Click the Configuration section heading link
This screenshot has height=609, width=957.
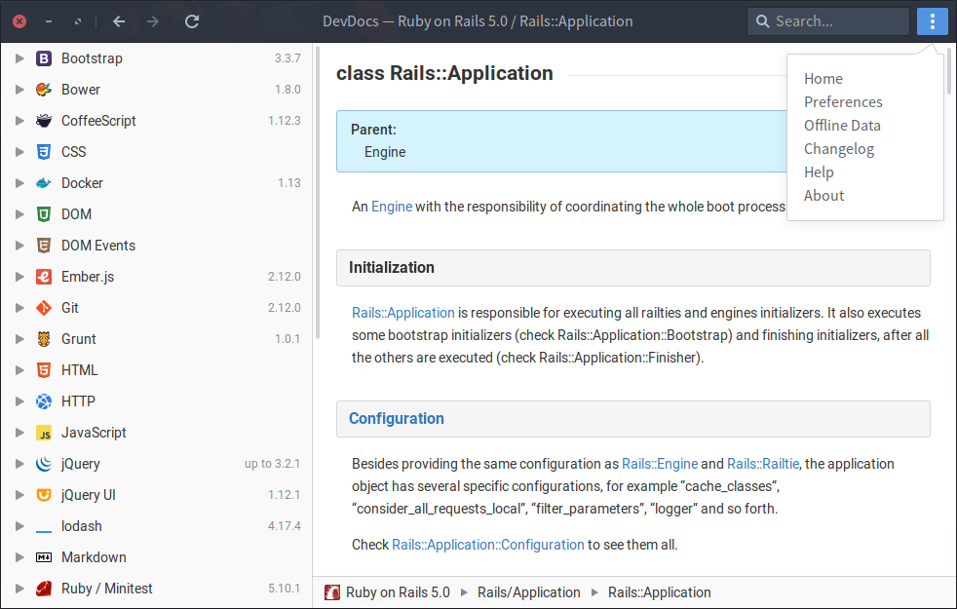(x=396, y=419)
